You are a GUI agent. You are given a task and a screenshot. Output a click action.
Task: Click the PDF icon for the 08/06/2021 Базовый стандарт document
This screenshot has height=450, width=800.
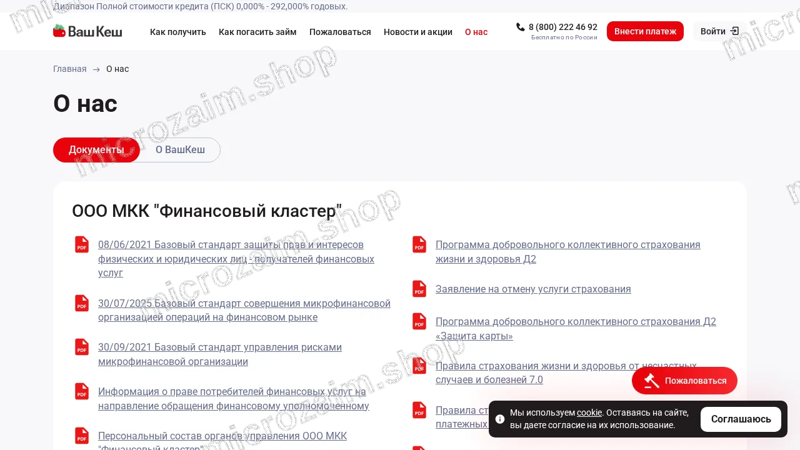[x=82, y=244]
